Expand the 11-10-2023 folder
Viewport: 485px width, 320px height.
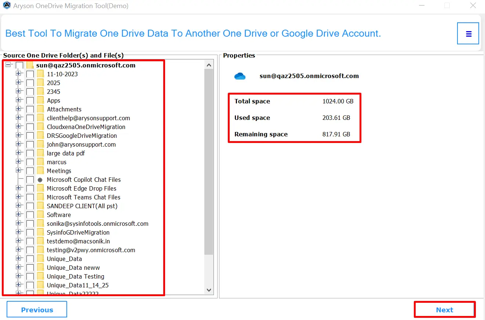(19, 74)
